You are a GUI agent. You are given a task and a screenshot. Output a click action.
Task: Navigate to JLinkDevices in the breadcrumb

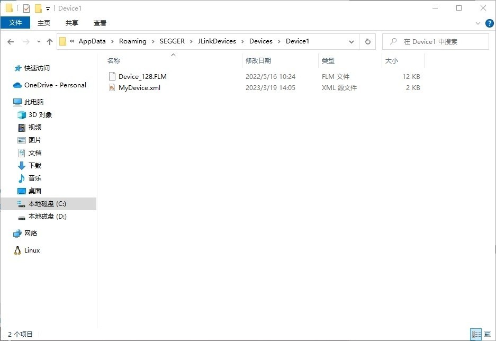tap(216, 41)
